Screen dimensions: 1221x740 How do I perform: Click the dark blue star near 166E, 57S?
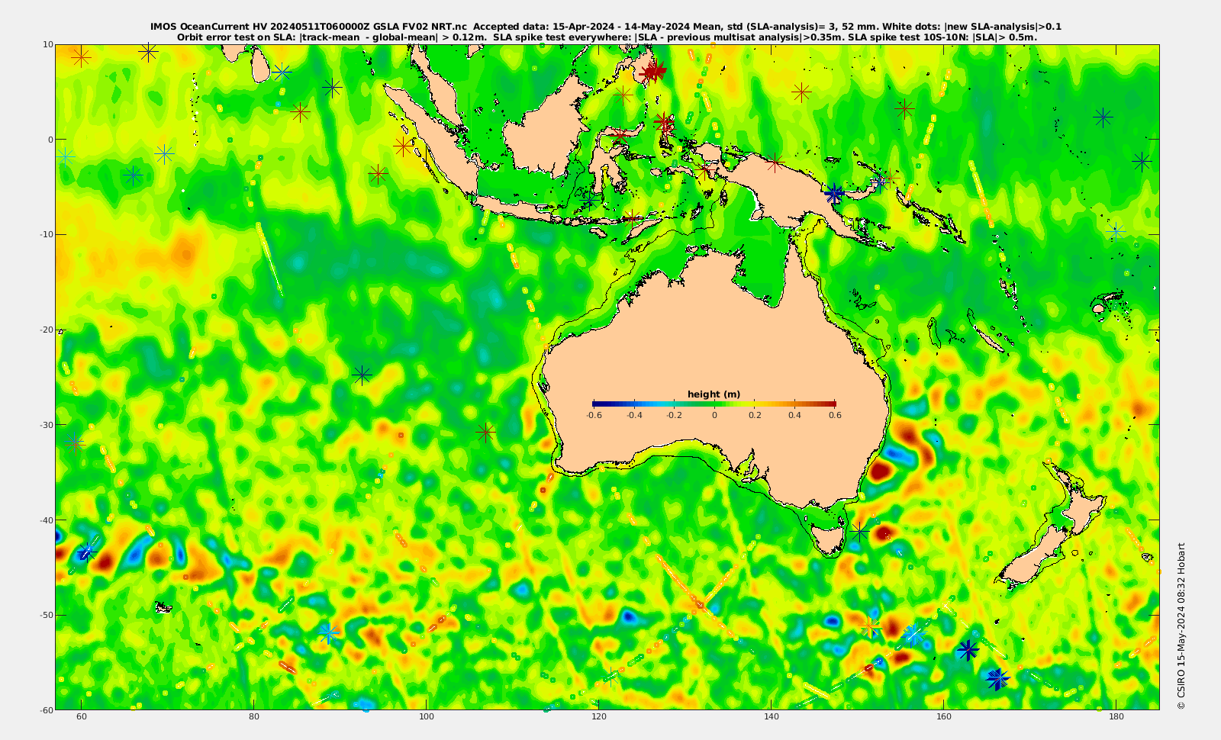click(x=997, y=678)
